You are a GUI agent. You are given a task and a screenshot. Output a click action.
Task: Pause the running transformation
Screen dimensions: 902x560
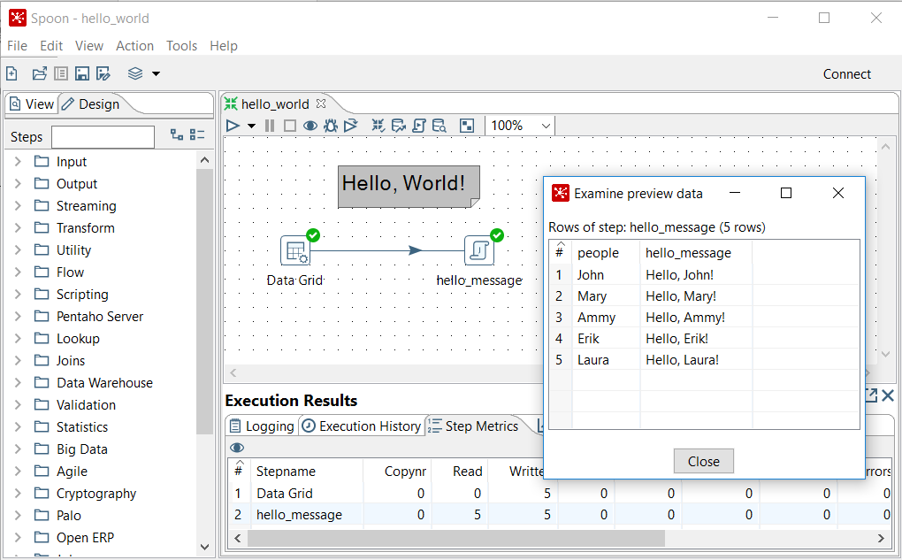click(x=269, y=126)
